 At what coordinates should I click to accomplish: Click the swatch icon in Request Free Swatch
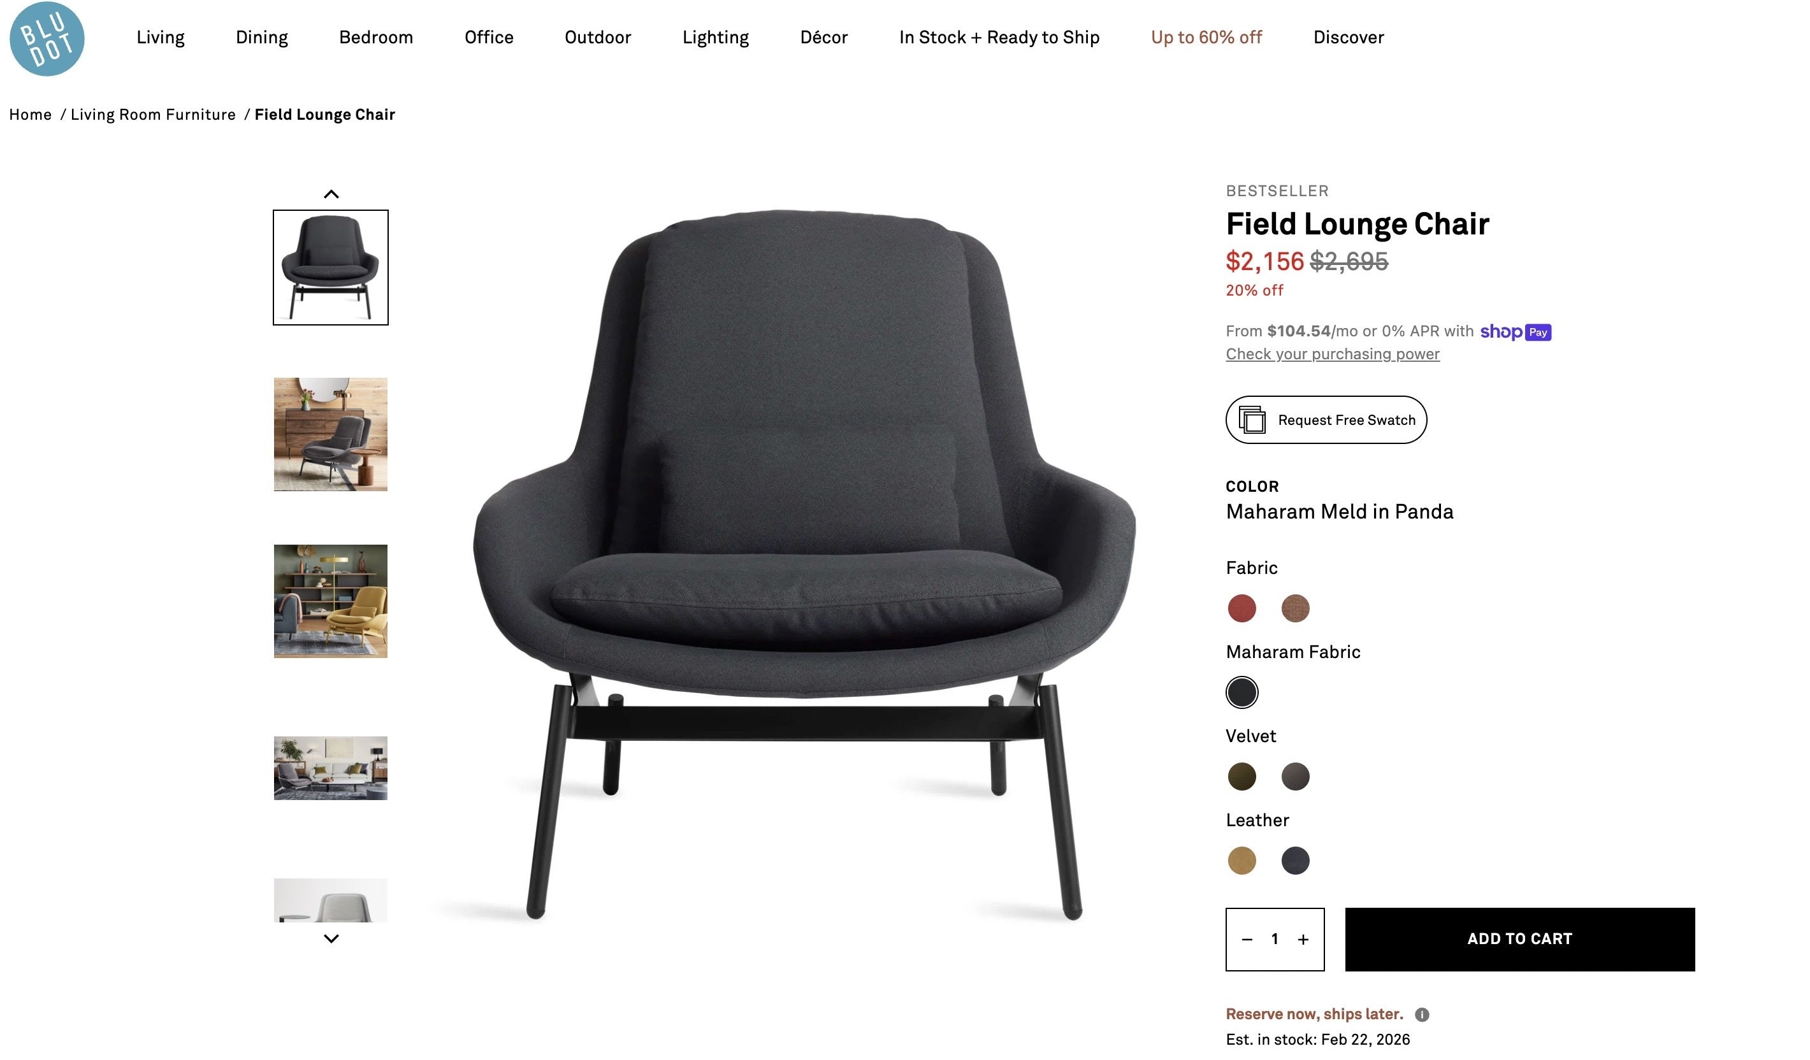click(x=1252, y=420)
